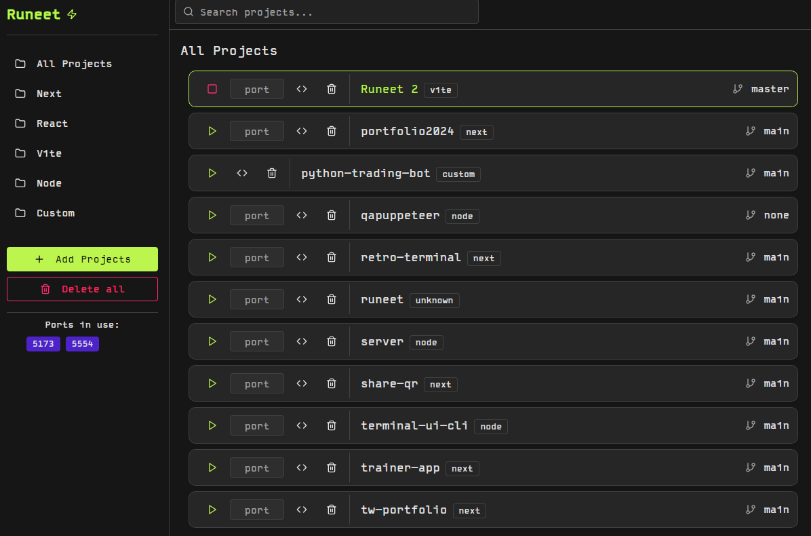Screen dimensions: 811x536
Task: Delete the retro-terminal project
Action: click(x=332, y=257)
